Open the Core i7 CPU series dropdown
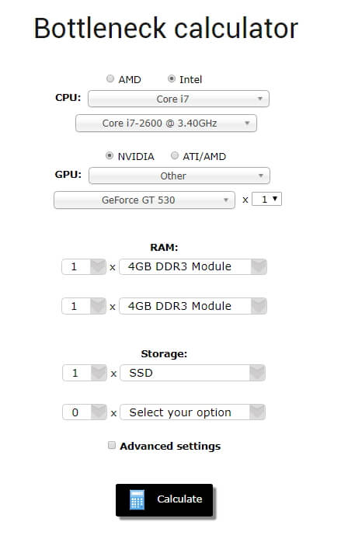341x546 pixels. click(x=179, y=99)
